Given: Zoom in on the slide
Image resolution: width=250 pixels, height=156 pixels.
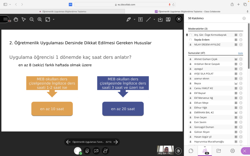Looking at the screenshot, I should (40, 19).
